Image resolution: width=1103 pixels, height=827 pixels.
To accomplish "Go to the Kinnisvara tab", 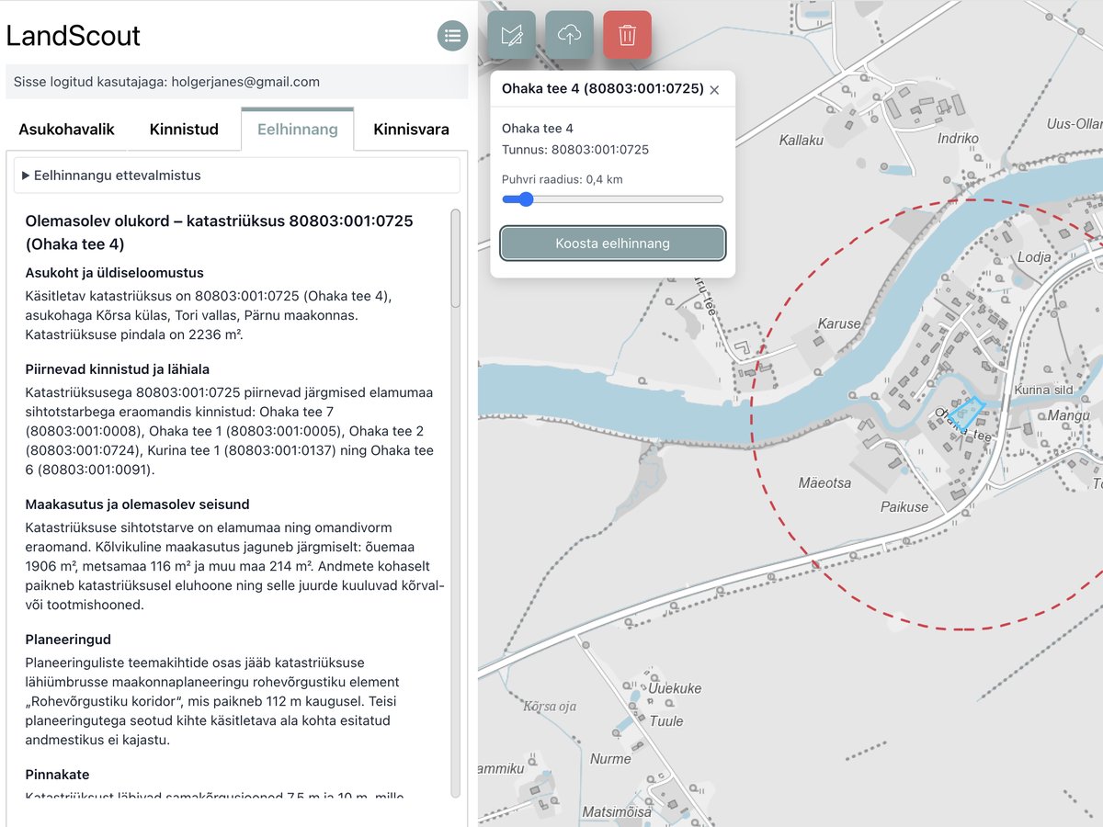I will coord(411,130).
